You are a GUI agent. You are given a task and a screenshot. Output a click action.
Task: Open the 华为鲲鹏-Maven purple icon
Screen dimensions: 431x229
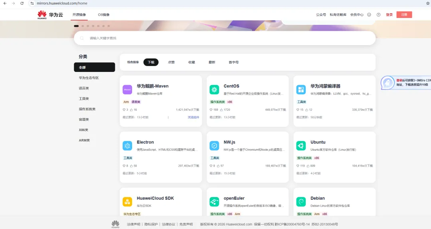click(x=127, y=90)
